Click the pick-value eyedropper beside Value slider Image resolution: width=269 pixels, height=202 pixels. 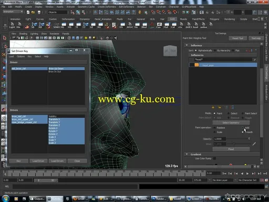coord(254,144)
